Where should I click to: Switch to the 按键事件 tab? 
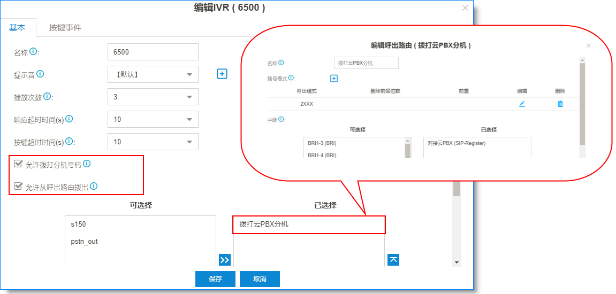(x=65, y=27)
